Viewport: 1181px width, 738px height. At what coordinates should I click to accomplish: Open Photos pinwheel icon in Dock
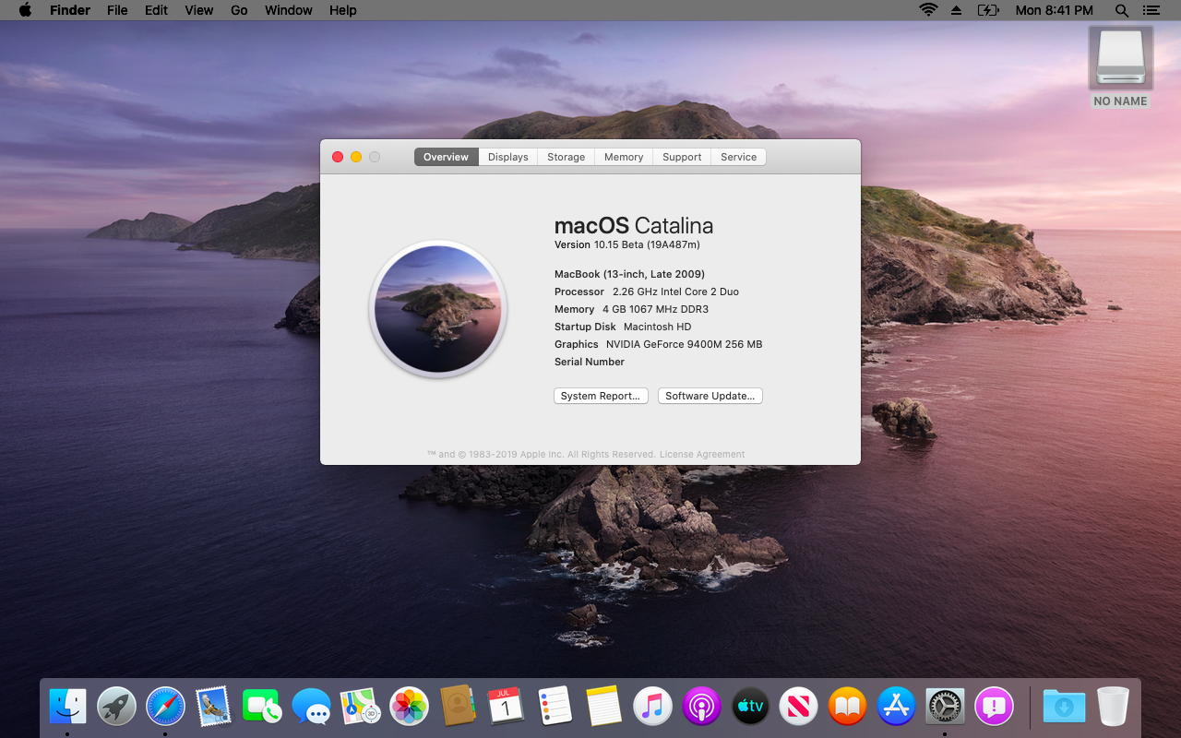point(409,707)
